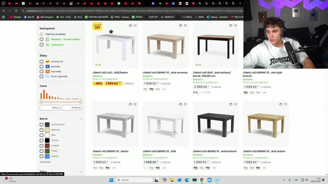Add BERNO 10 dub sonoma to wishlist
This screenshot has width=328, height=184.
click(x=185, y=26)
